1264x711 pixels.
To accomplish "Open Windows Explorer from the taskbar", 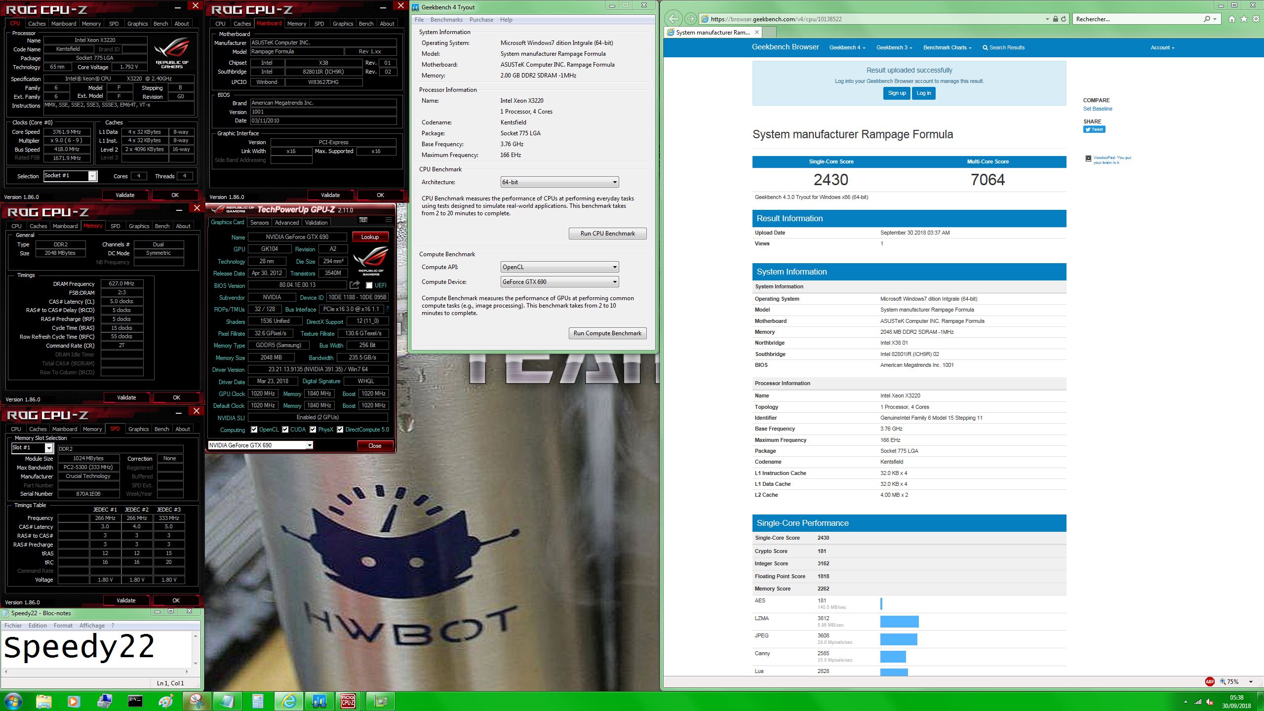I will [43, 701].
